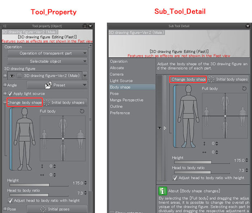Toggle Apply light source checkbox

tap(10, 93)
